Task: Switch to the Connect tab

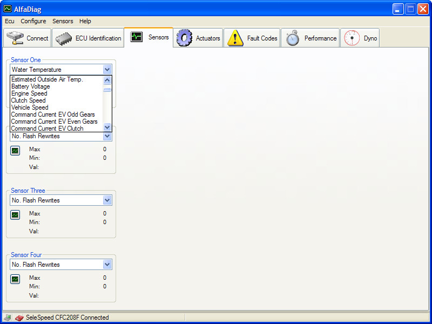Action: (28, 38)
